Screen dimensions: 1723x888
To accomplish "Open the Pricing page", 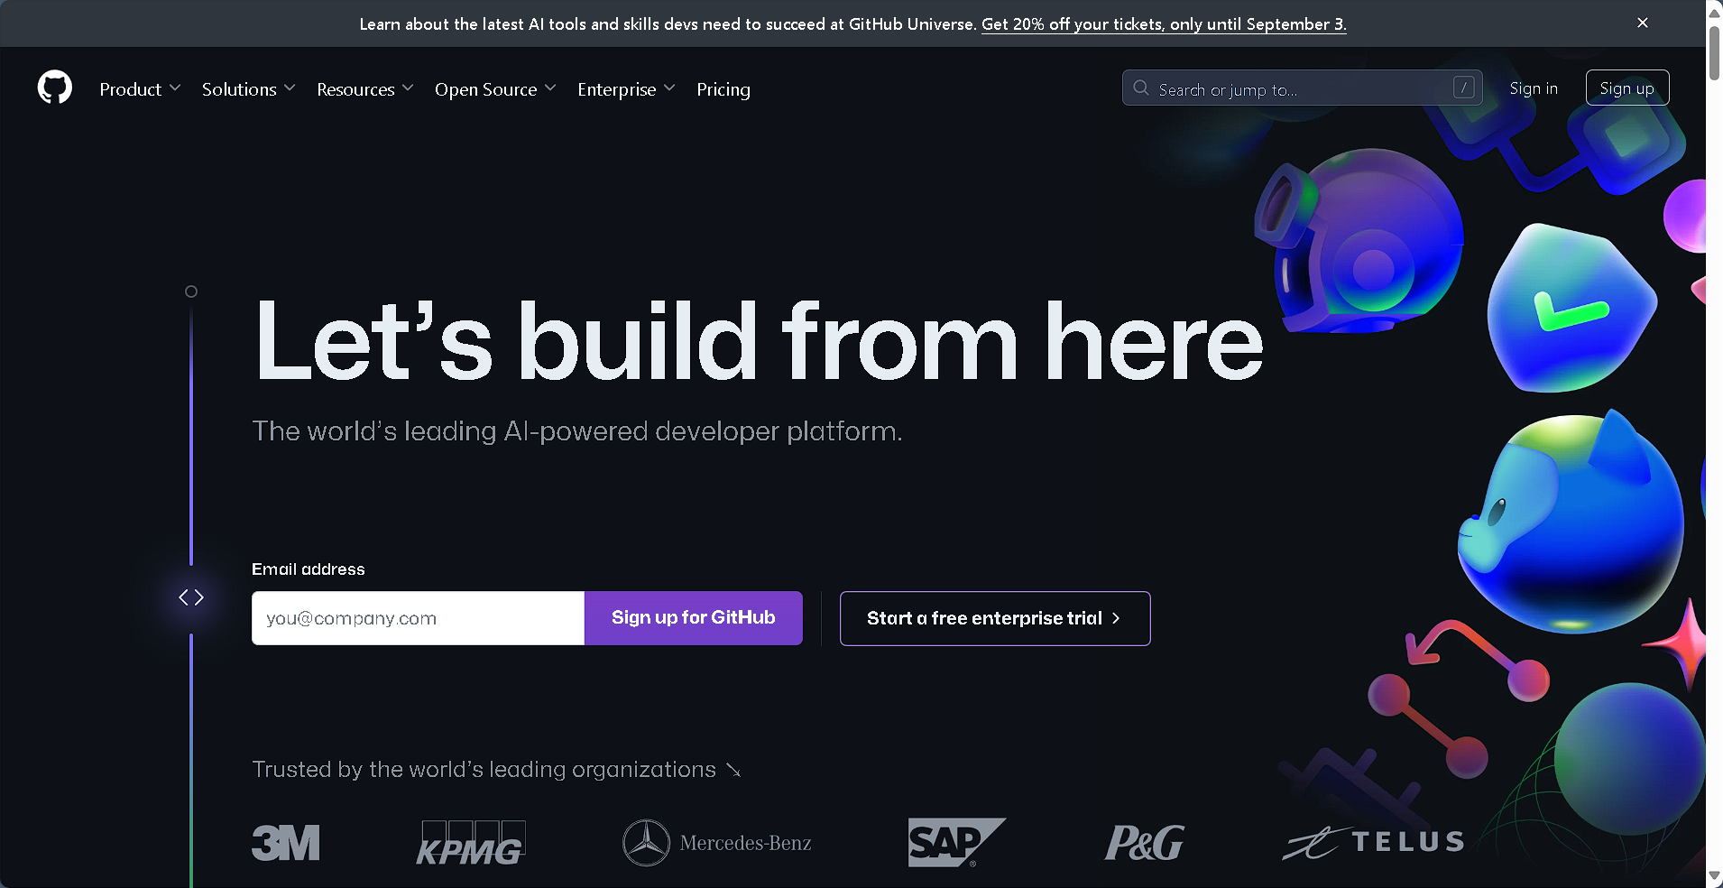I will (723, 89).
